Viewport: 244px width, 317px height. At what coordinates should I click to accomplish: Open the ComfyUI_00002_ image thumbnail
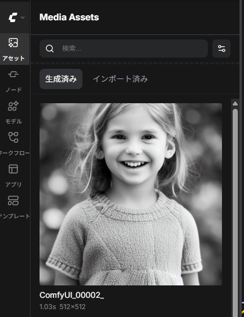click(x=130, y=194)
